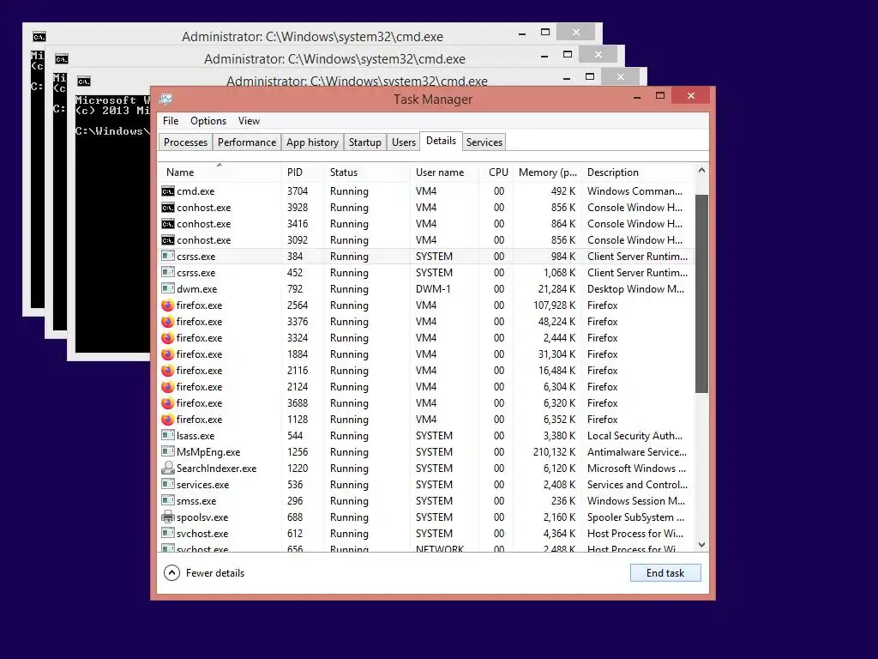Click the csrss.exe icon with PID 452
The width and height of the screenshot is (878, 659).
click(167, 272)
